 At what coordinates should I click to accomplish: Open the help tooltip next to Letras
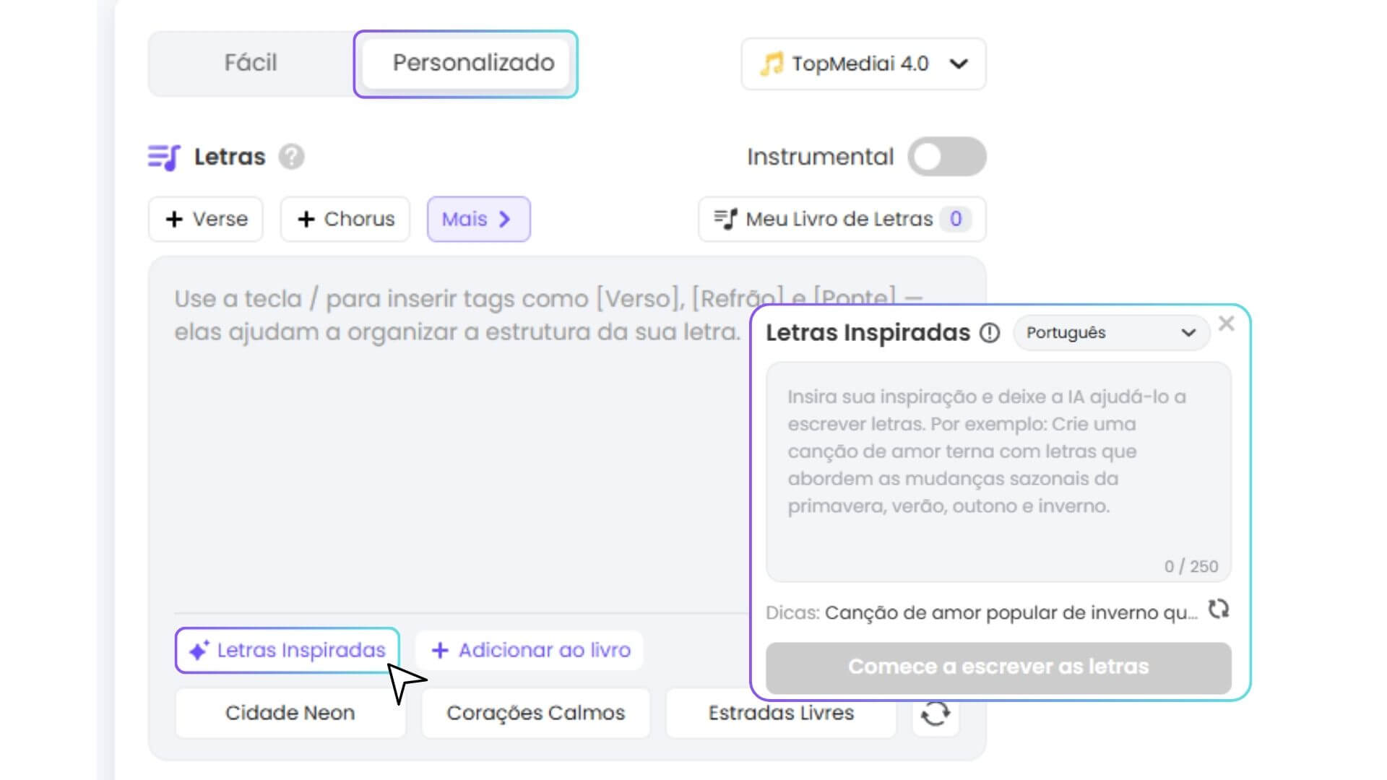289,156
